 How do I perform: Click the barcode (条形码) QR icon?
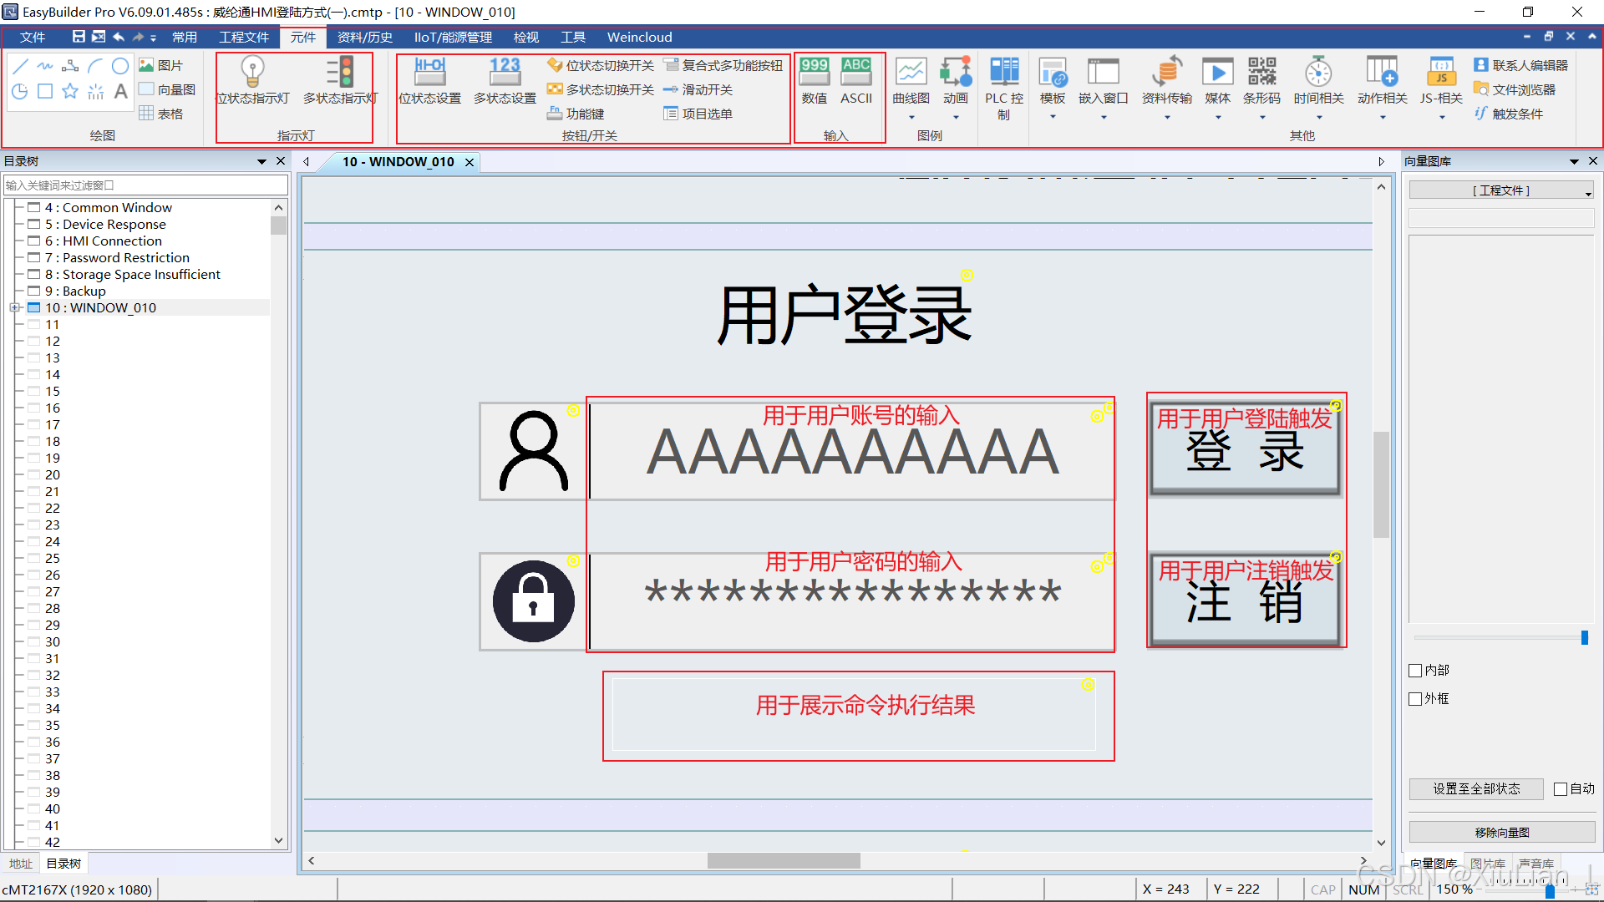(x=1261, y=73)
